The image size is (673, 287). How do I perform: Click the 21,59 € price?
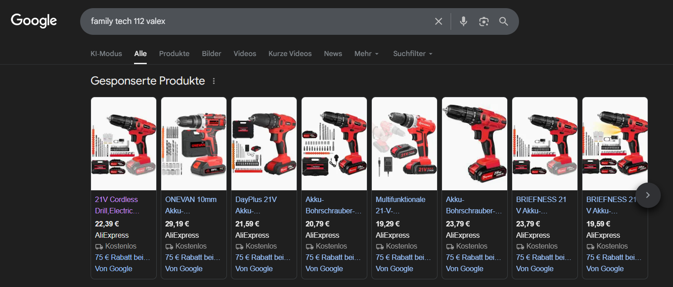point(247,224)
